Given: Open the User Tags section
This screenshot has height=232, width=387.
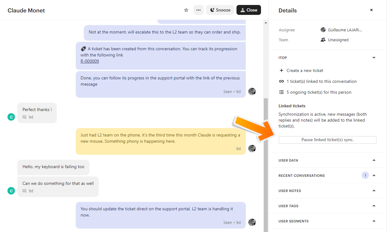Looking at the screenshot, I should (x=374, y=206).
